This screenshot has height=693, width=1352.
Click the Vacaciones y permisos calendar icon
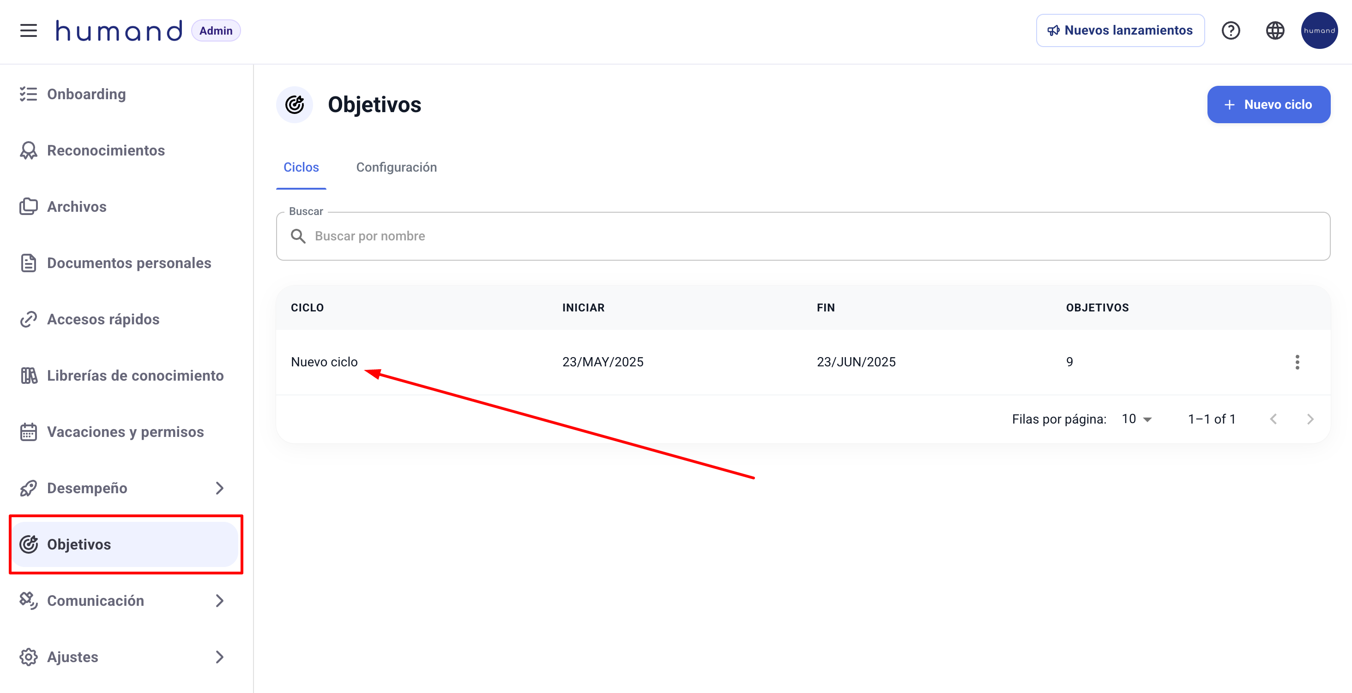click(x=28, y=432)
